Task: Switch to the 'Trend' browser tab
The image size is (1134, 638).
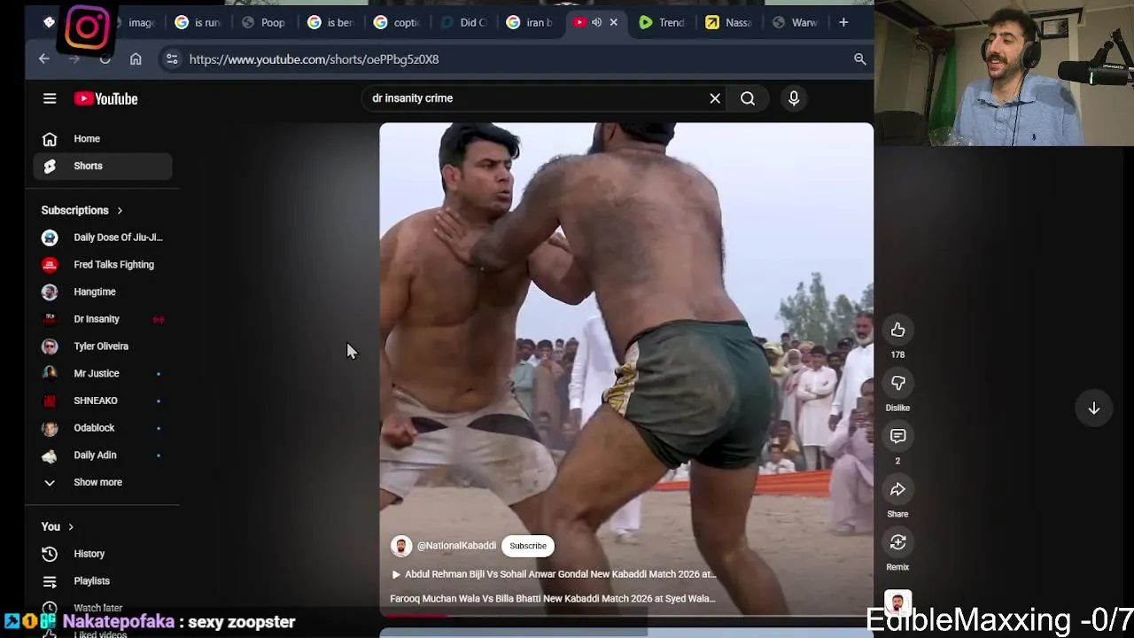Action: pyautogui.click(x=662, y=23)
